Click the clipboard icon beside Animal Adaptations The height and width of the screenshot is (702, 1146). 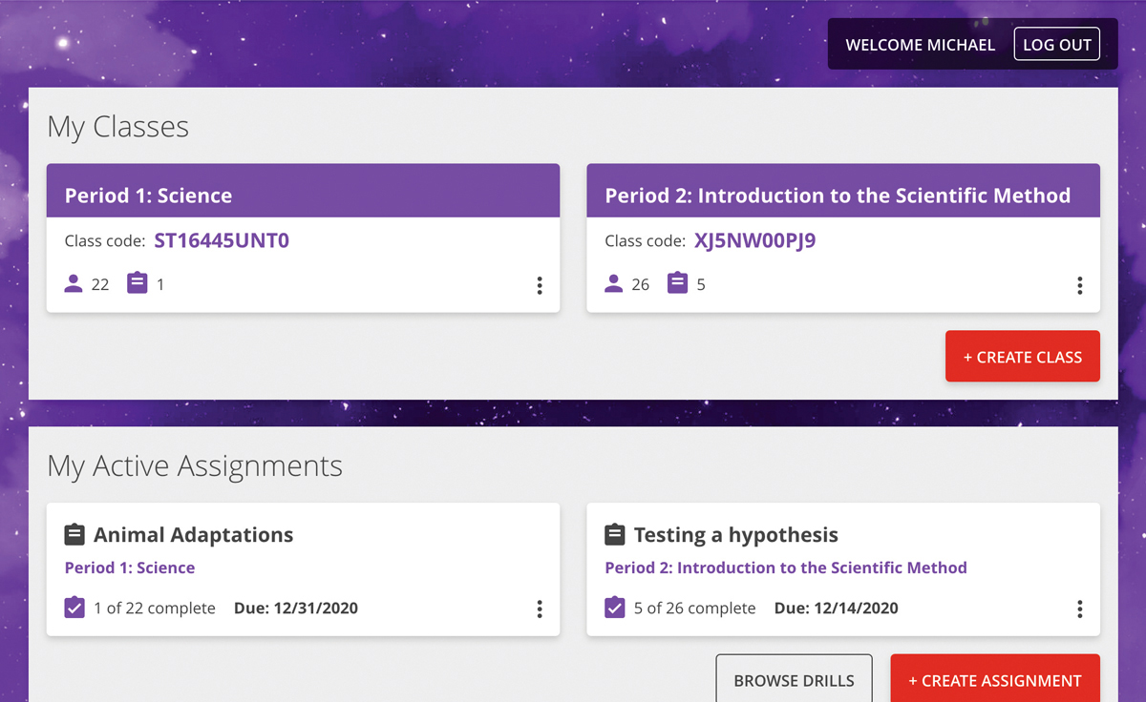tap(74, 534)
